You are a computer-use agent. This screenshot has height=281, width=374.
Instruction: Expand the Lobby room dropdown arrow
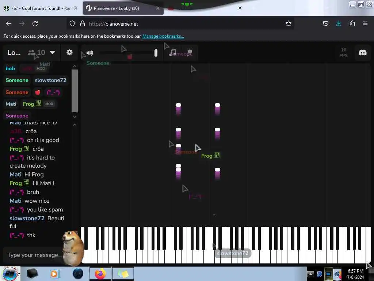53,52
